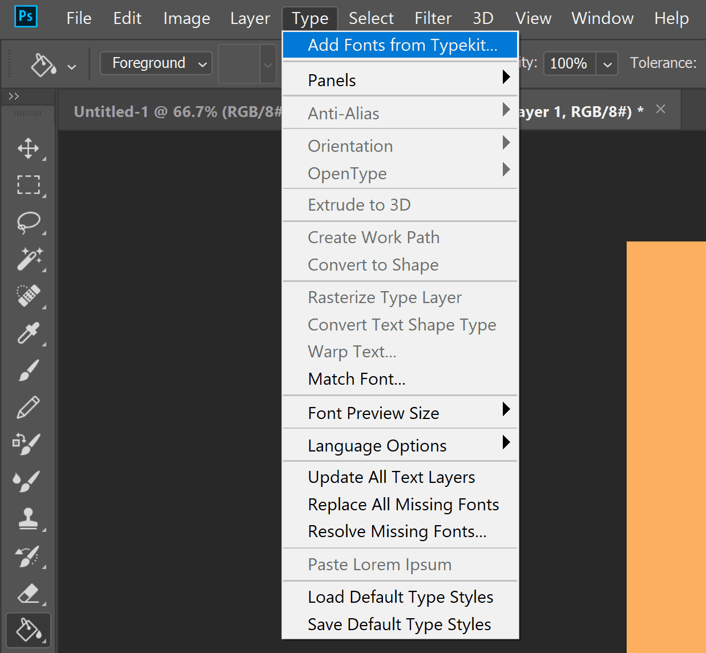Screen dimensions: 706x653
Task: Choose Create Work Path
Action: [400, 237]
